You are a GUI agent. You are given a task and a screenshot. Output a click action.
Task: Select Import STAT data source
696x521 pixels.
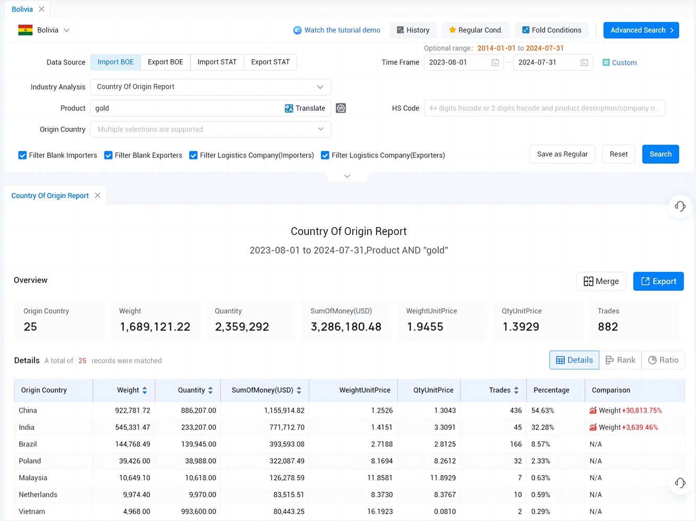pos(217,62)
